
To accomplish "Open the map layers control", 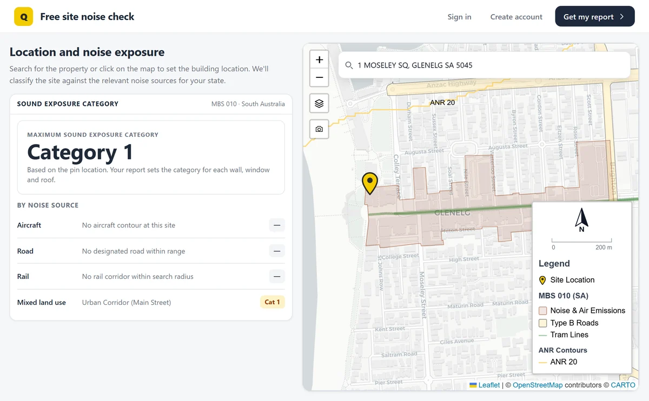I will click(319, 103).
